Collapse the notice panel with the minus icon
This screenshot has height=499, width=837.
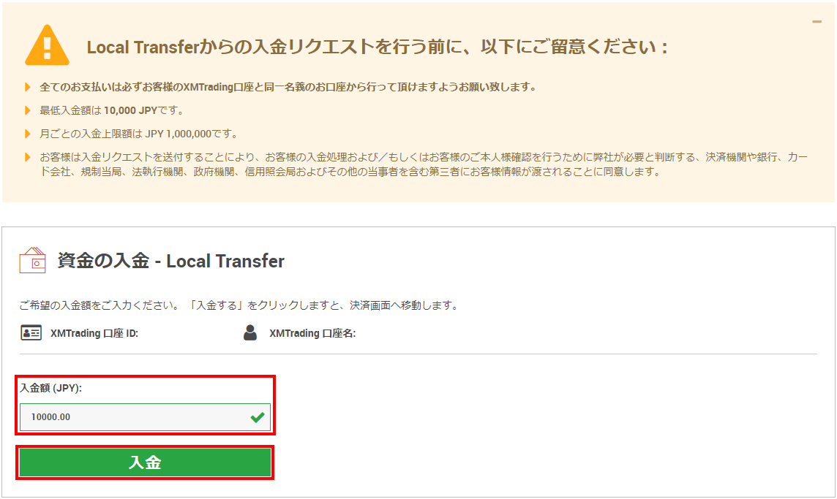[817, 22]
